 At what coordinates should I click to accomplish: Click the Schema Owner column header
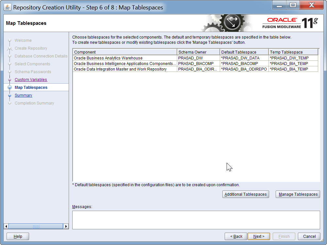coord(198,52)
